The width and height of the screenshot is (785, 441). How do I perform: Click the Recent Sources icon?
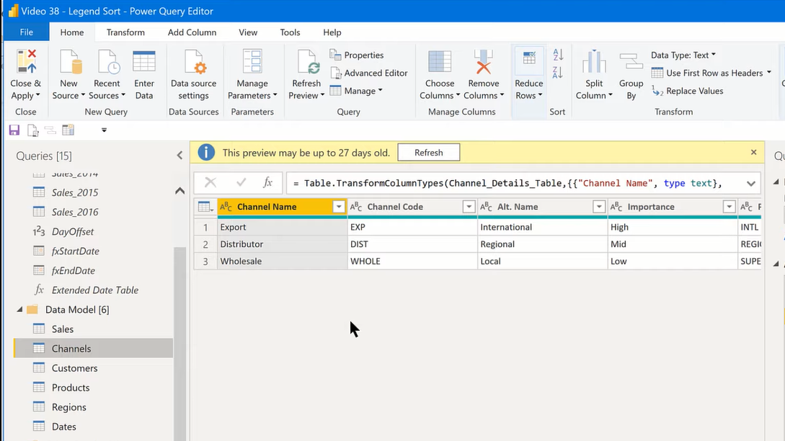coord(107,61)
